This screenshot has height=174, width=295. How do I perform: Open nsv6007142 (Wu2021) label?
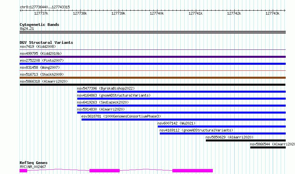click(176, 123)
